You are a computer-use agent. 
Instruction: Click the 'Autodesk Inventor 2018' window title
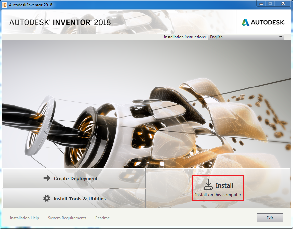tap(31, 5)
